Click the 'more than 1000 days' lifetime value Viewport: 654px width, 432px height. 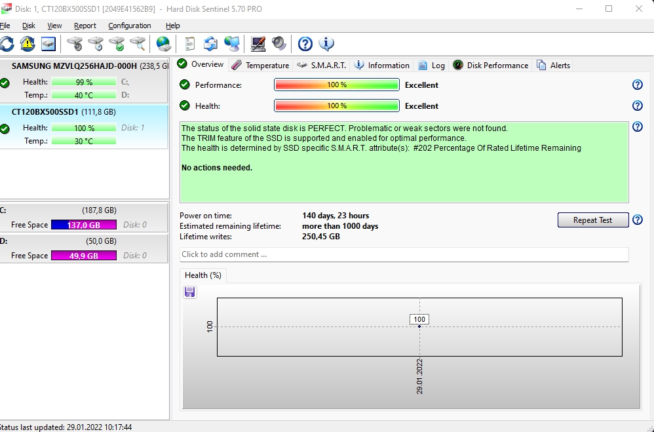(340, 226)
